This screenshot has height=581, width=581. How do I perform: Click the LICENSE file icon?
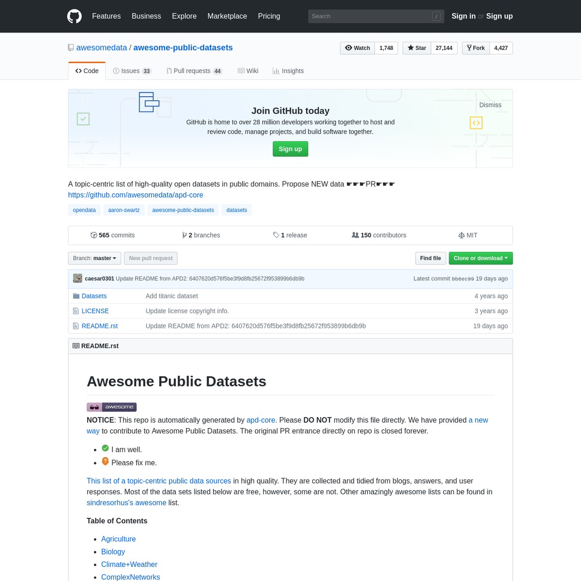tap(76, 311)
